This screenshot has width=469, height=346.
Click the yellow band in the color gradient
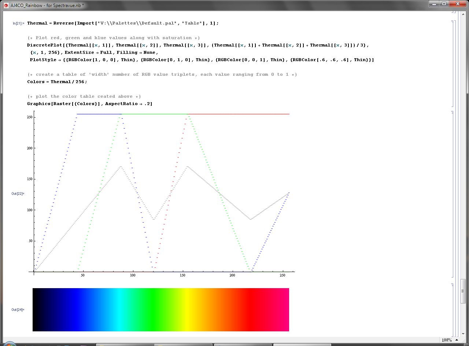(x=188, y=310)
